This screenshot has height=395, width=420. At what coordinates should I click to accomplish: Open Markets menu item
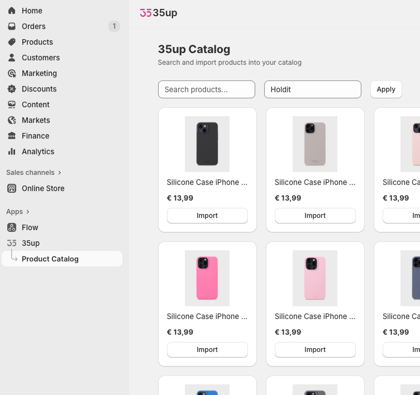pyautogui.click(x=36, y=120)
